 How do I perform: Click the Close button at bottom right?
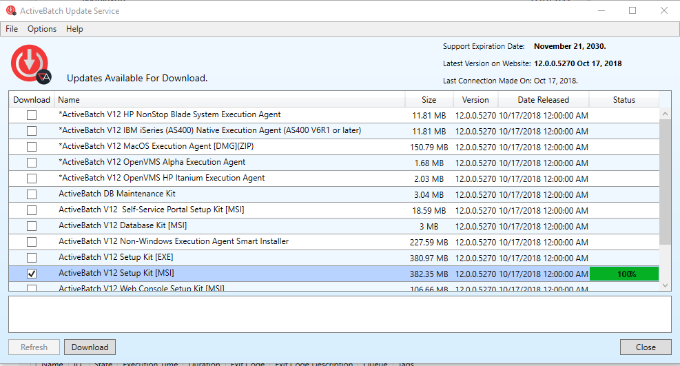(x=646, y=347)
